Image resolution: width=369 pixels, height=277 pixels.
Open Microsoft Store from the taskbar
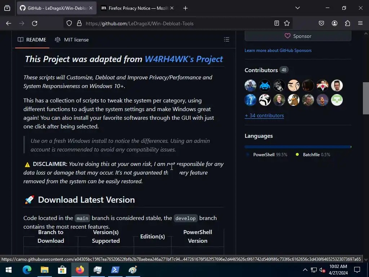tap(62, 270)
